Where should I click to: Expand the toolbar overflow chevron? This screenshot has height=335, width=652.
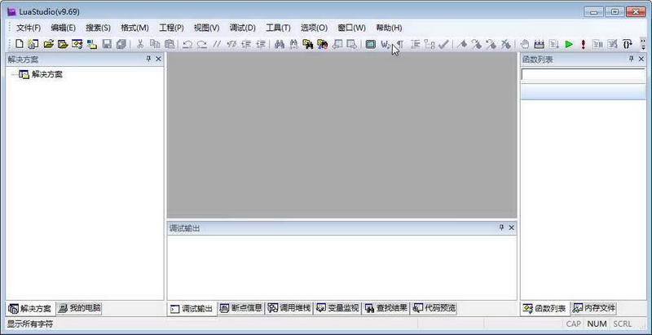tap(643, 45)
